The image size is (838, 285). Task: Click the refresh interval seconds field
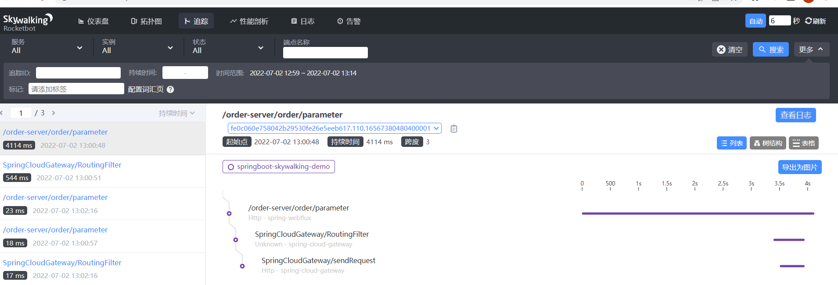(x=780, y=21)
